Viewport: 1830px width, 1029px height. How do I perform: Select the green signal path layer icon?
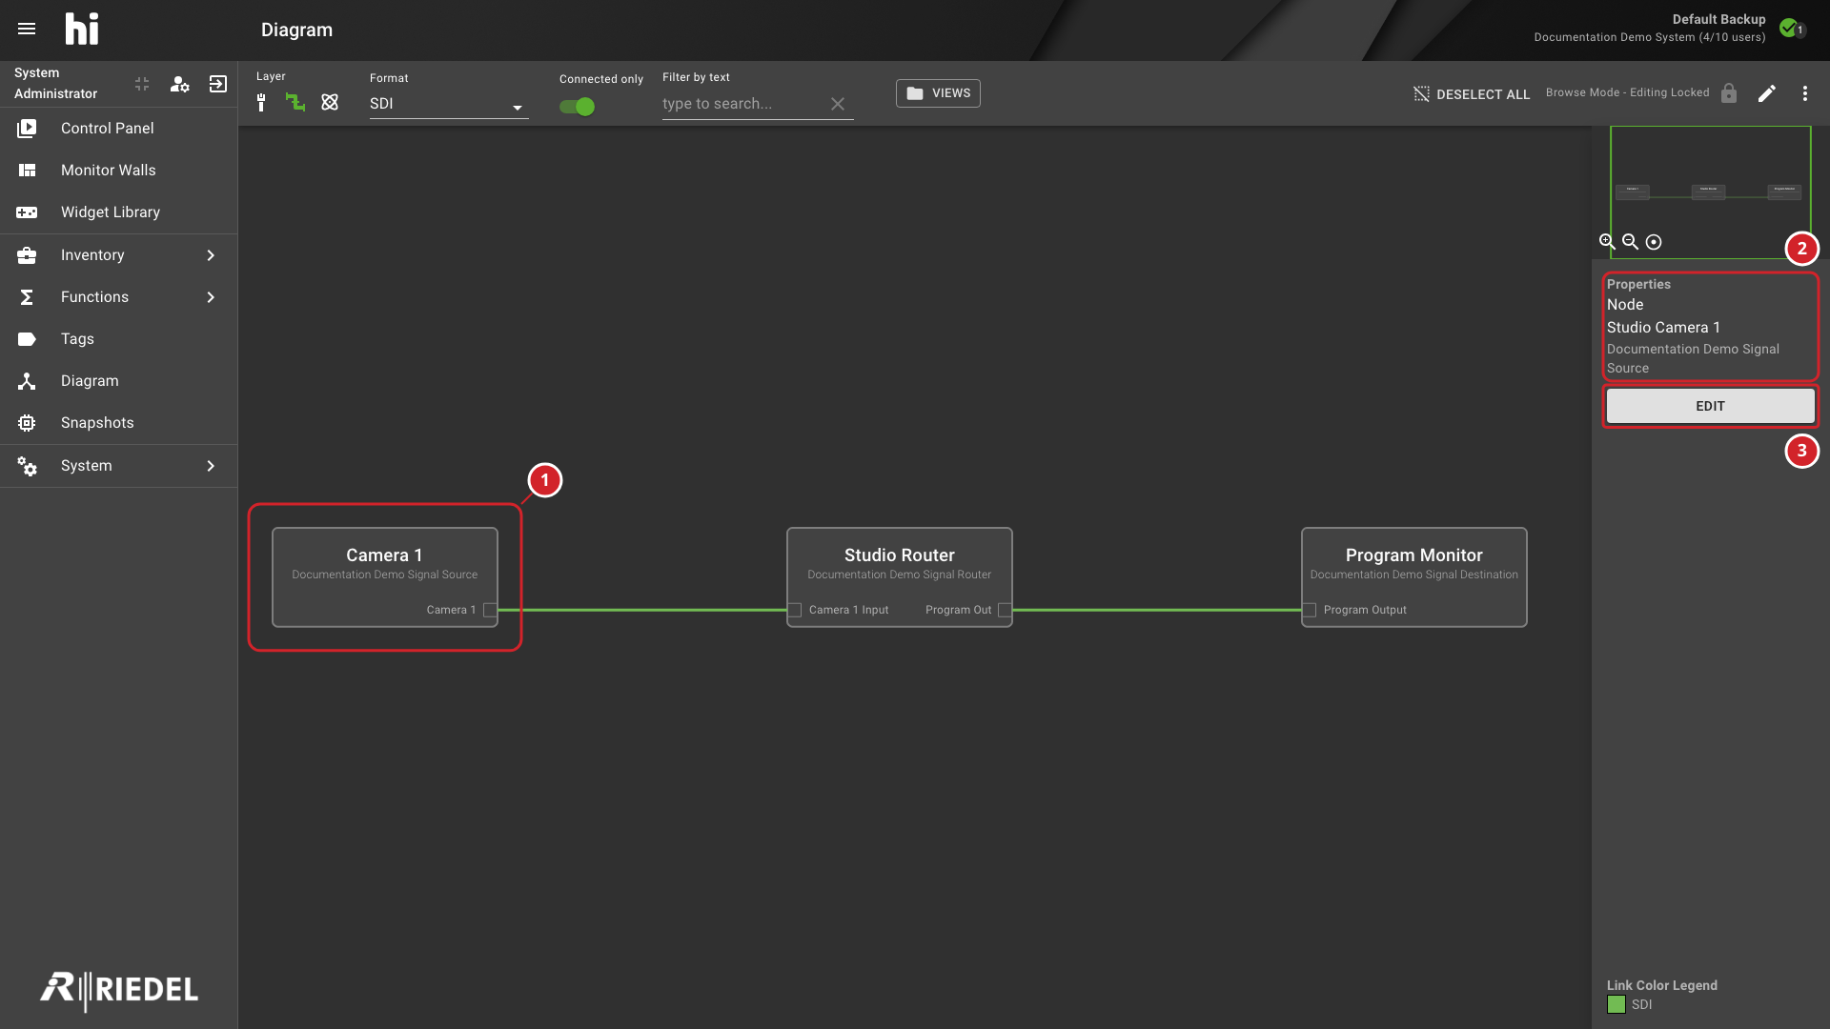pos(295,102)
